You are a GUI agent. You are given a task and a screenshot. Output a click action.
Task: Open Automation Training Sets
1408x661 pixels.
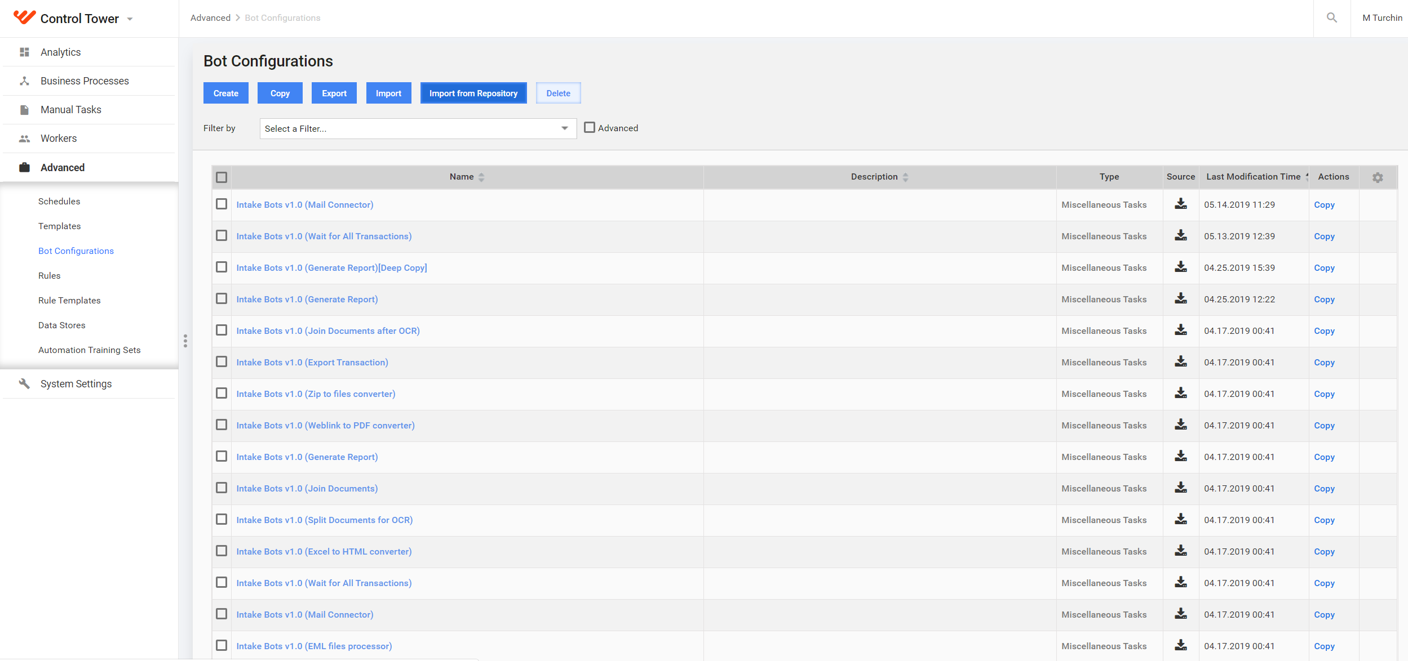pos(89,350)
